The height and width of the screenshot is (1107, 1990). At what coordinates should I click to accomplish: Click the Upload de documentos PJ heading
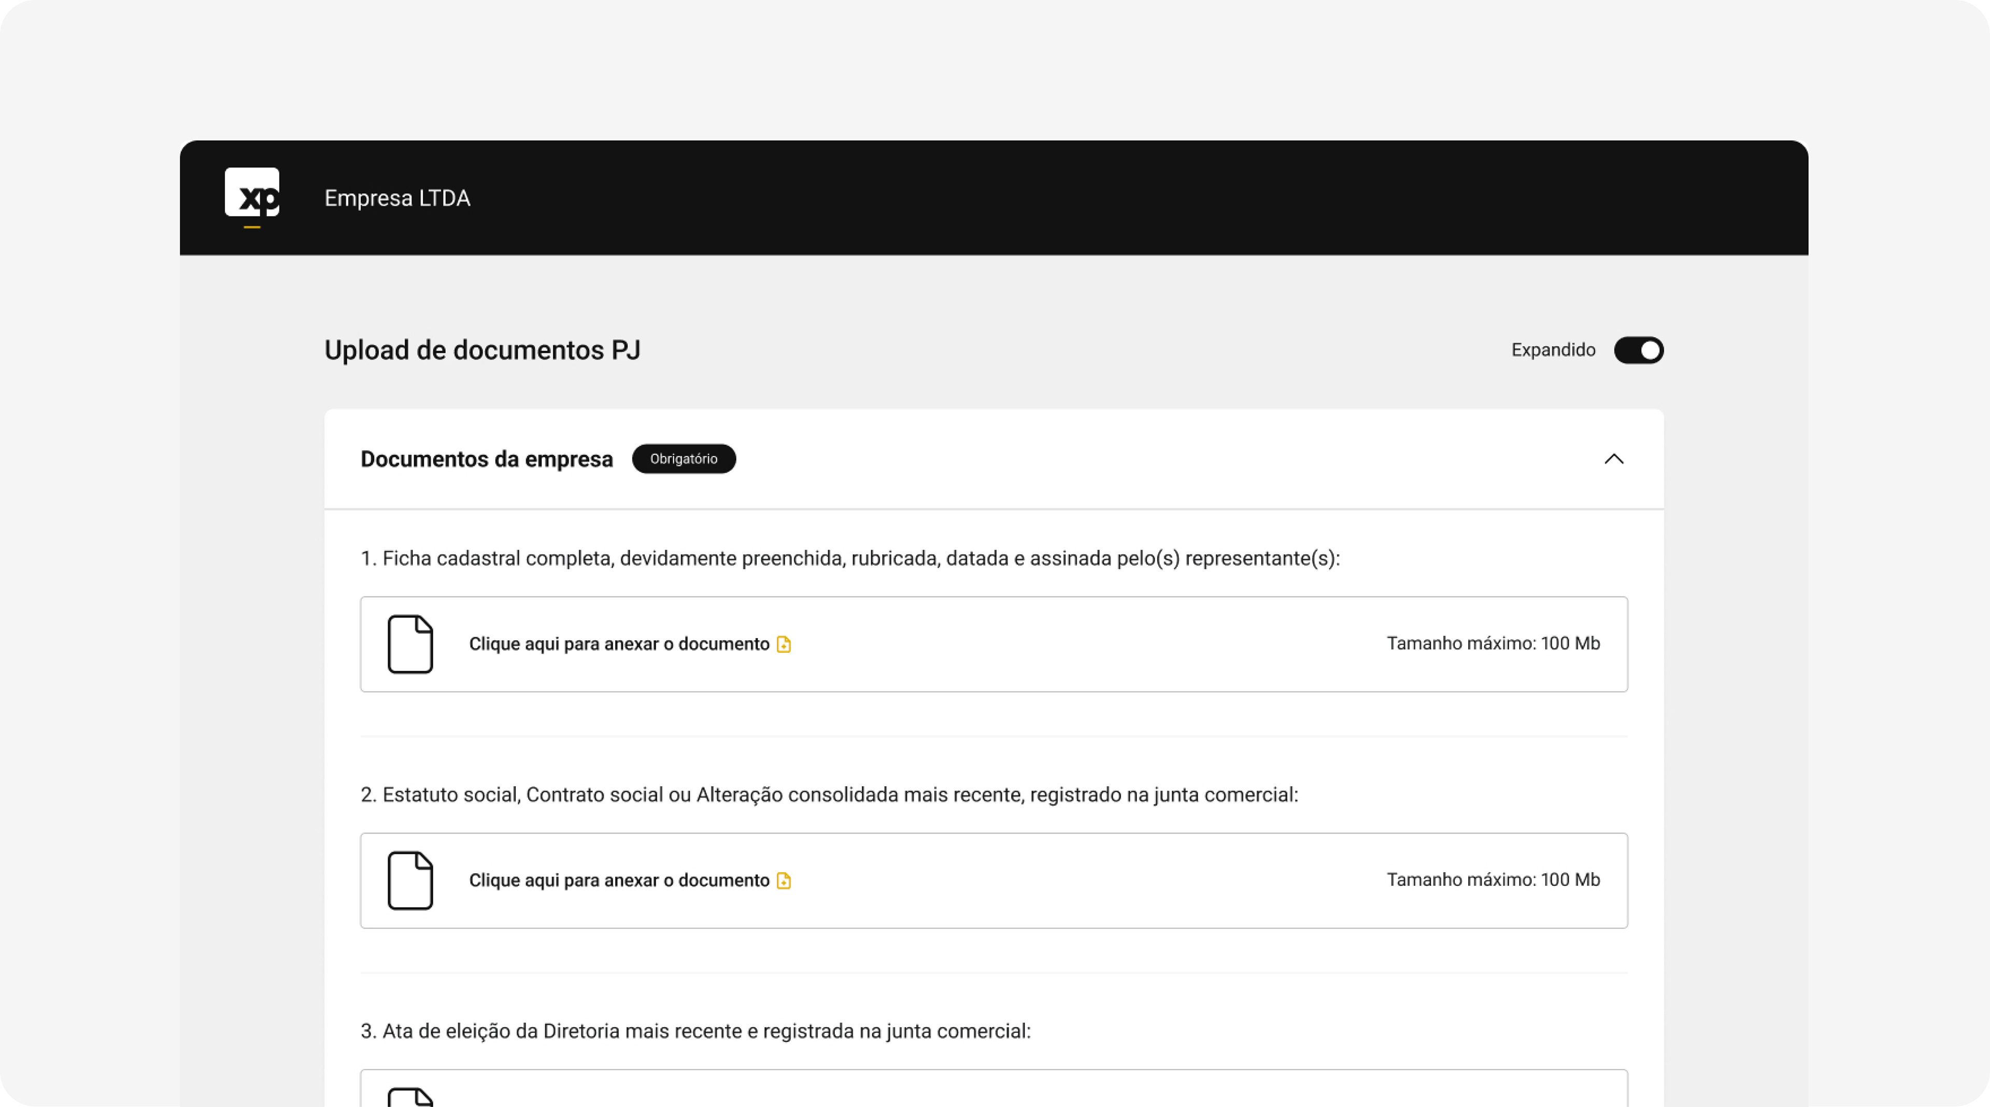coord(482,351)
